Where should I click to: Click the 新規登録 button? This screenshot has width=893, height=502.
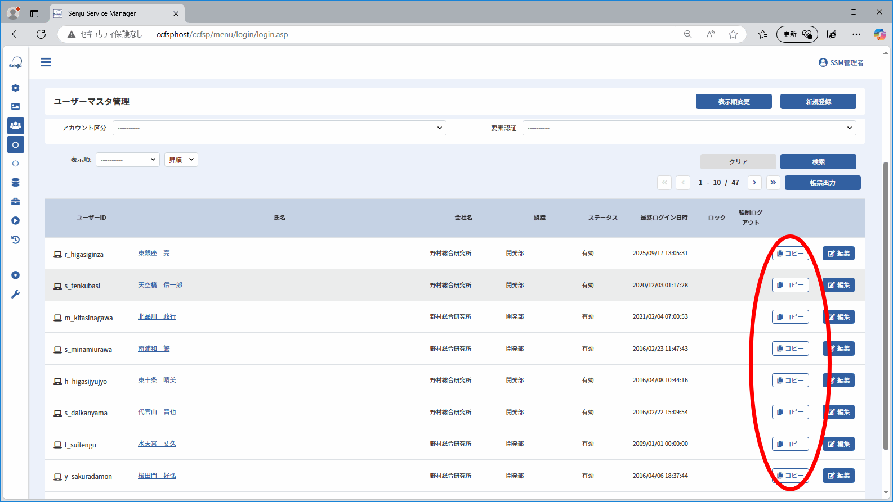[x=818, y=102]
